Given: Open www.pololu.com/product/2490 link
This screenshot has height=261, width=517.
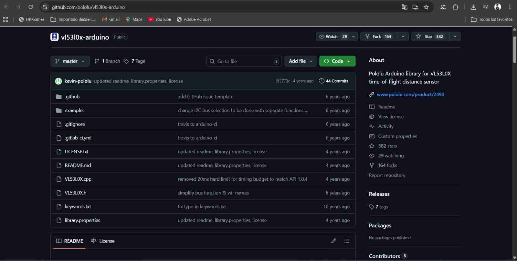Looking at the screenshot, I should [x=410, y=94].
